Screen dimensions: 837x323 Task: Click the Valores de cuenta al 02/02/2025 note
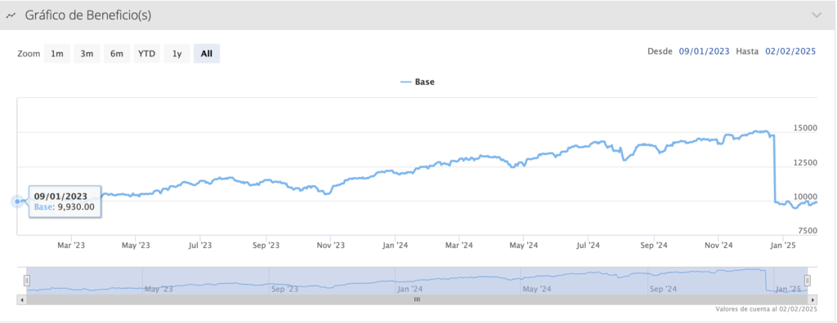766,309
